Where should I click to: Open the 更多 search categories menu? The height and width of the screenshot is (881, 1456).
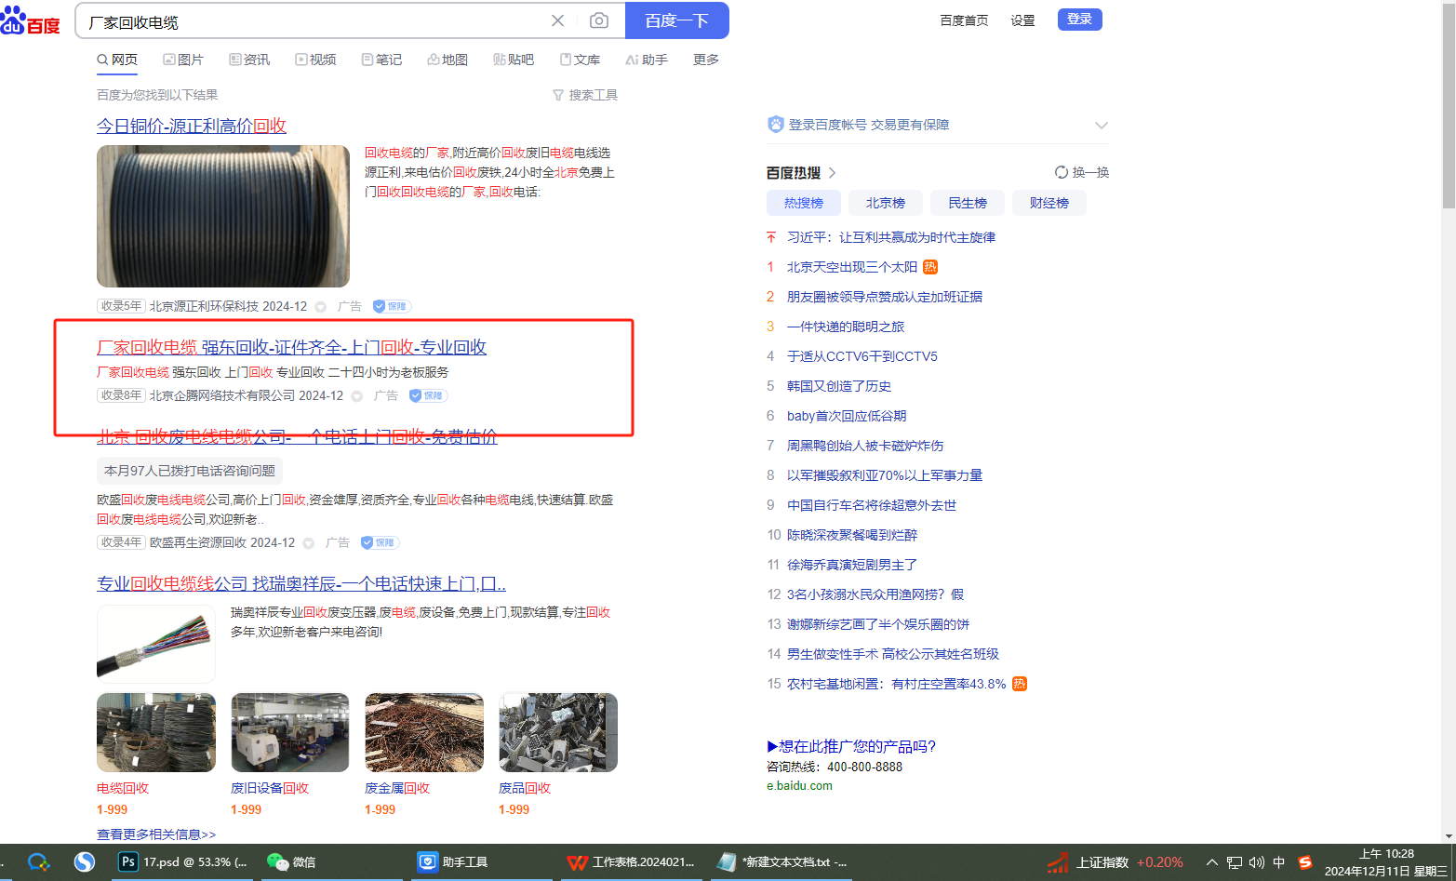pos(705,60)
